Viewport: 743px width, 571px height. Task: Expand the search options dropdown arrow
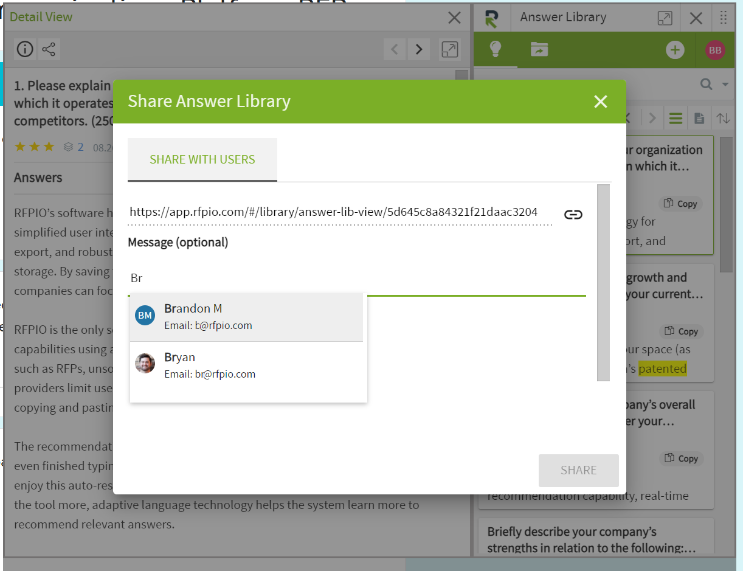(x=725, y=85)
